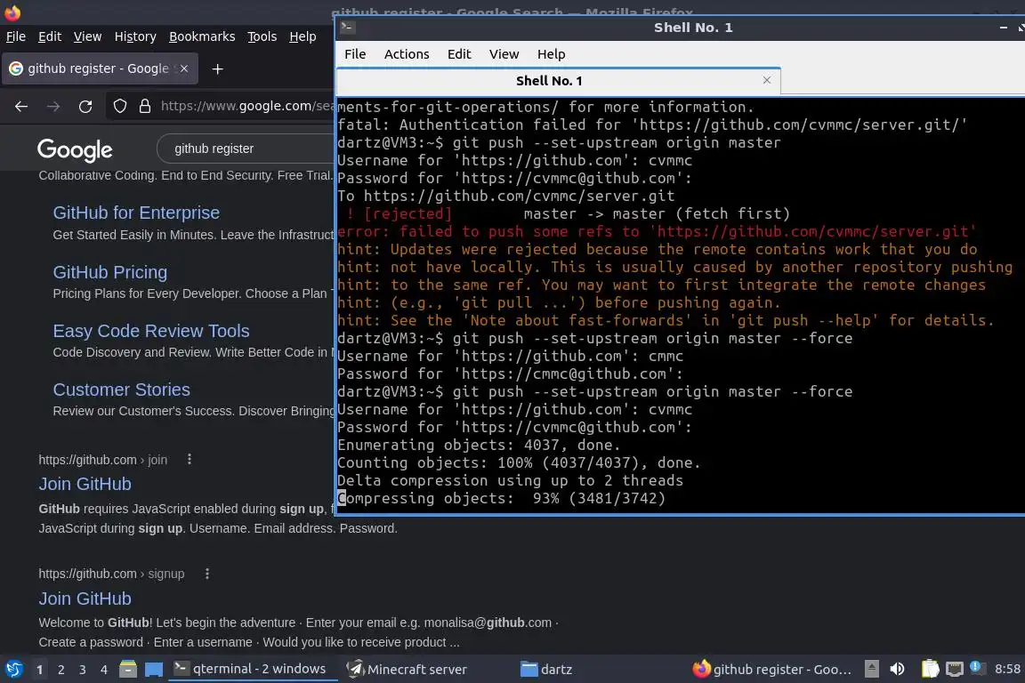Viewport: 1025px width, 683px height.
Task: Switch to virtual desktop 3
Action: pyautogui.click(x=83, y=670)
